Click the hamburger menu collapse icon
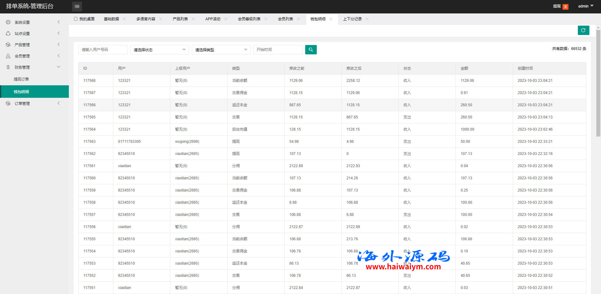 (77, 7)
